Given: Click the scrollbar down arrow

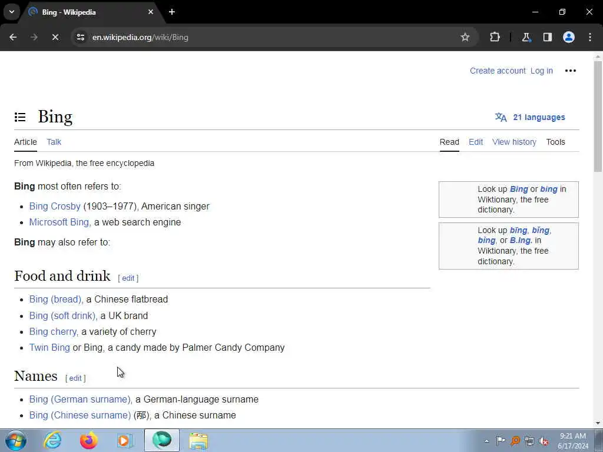Looking at the screenshot, I should [598, 423].
